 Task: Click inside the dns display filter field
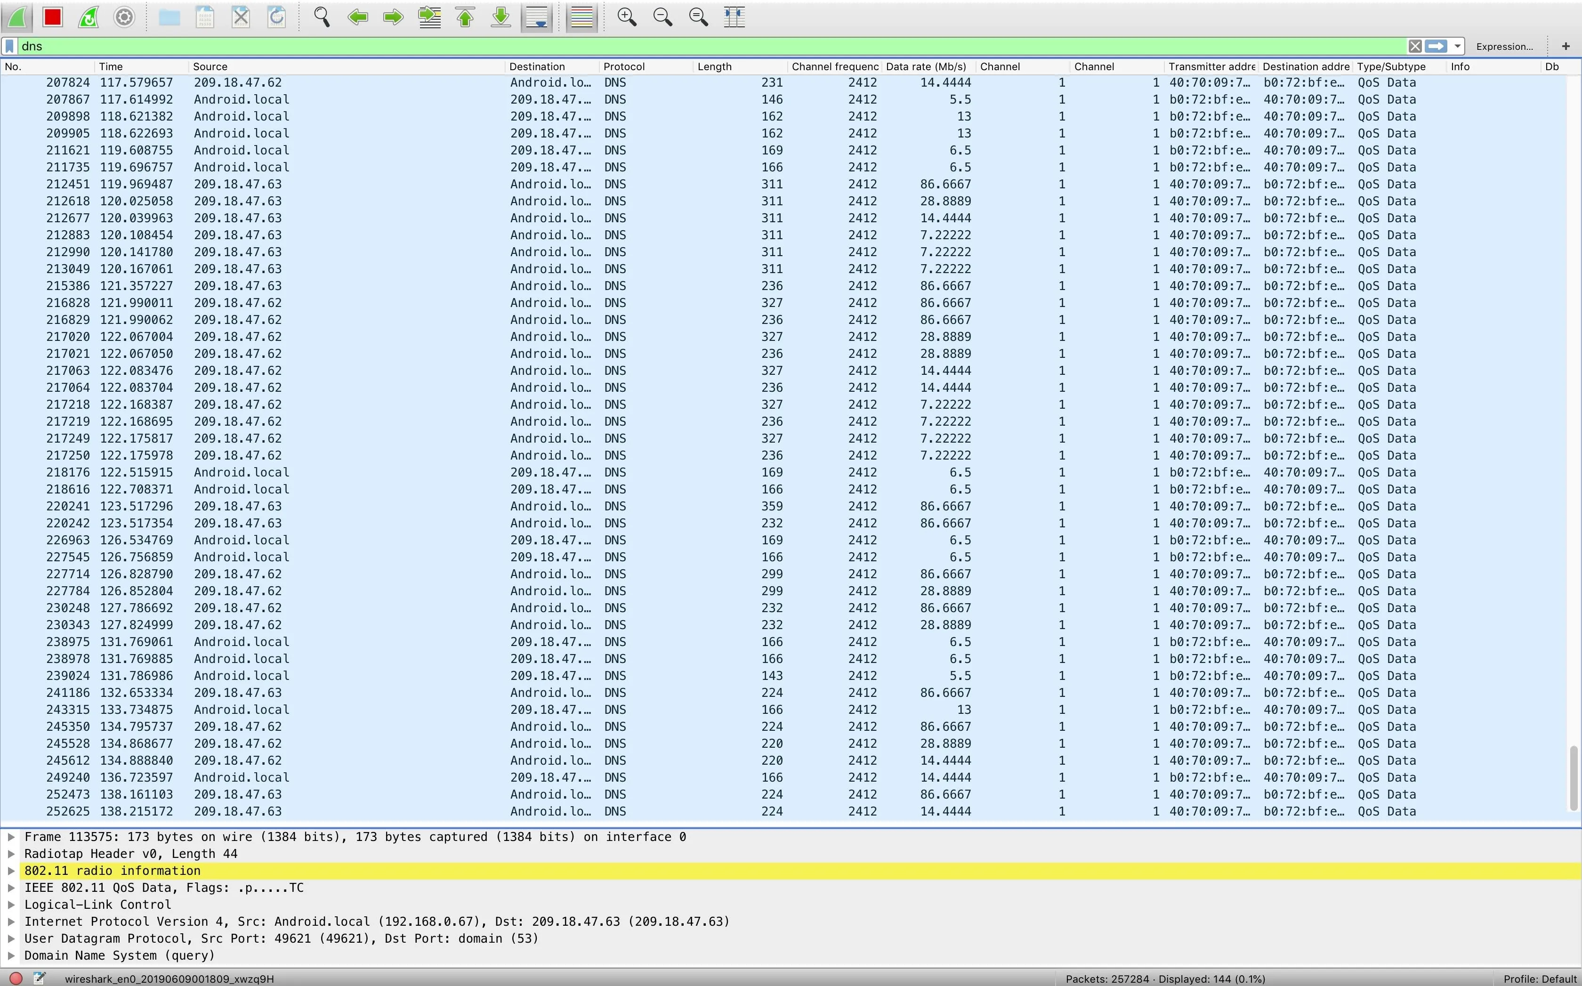pos(711,46)
